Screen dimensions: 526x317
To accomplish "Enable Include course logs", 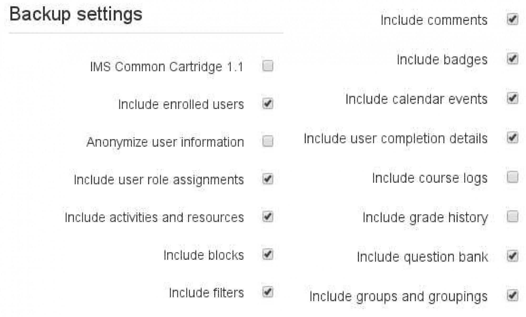I will (x=512, y=177).
